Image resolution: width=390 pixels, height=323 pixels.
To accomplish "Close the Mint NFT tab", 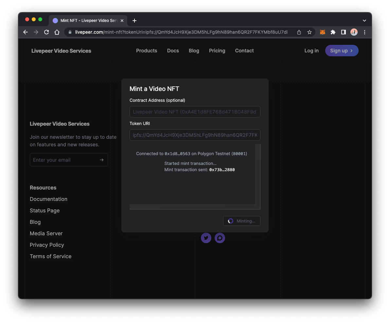I will point(122,21).
